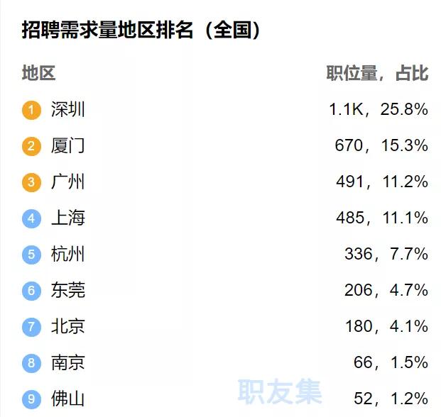Select the 深圳 region name

(67, 109)
